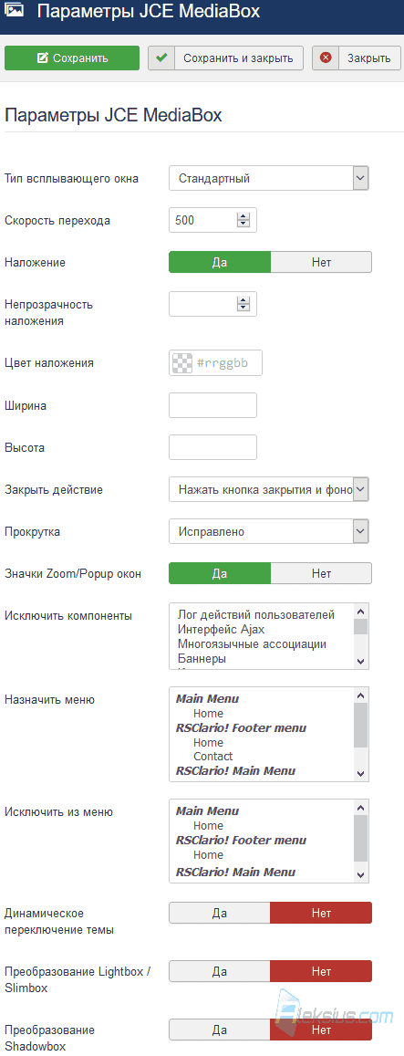Image resolution: width=404 pixels, height=1056 pixels.
Task: Select Main Menu group in Исключить из меню
Action: click(x=207, y=811)
